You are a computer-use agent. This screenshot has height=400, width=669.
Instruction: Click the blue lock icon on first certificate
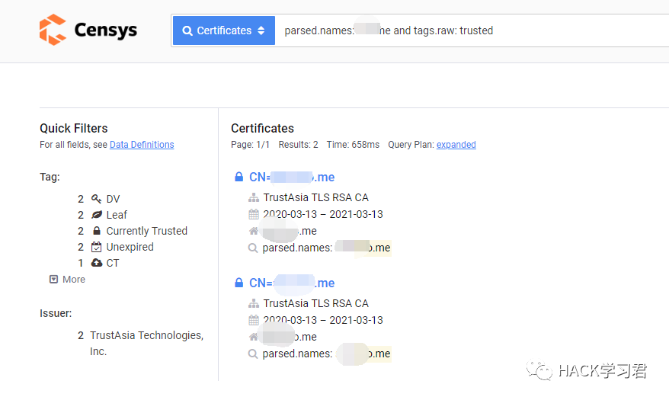pyautogui.click(x=239, y=178)
